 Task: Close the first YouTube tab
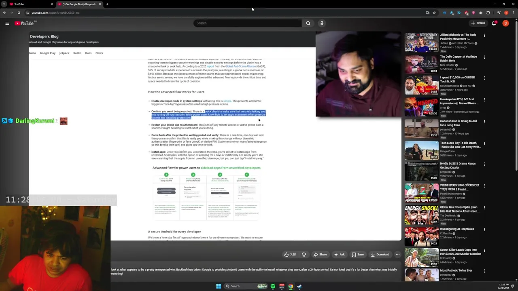click(x=52, y=4)
